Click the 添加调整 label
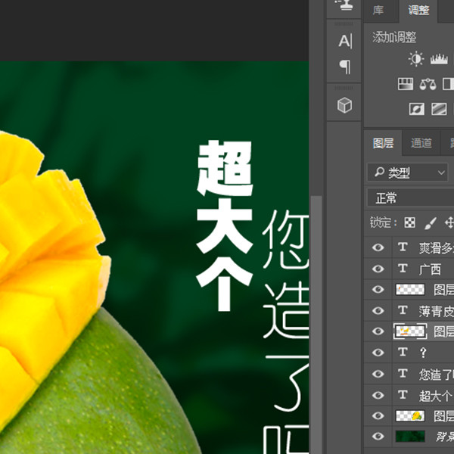454x454 pixels. 394,37
